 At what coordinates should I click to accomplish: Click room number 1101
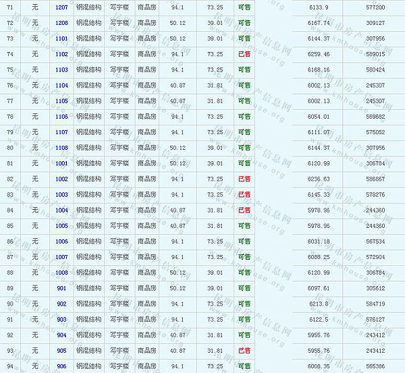click(x=61, y=38)
